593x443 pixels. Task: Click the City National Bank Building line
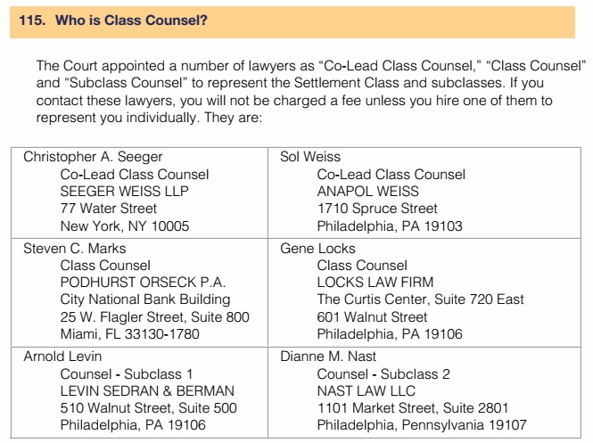(x=144, y=299)
